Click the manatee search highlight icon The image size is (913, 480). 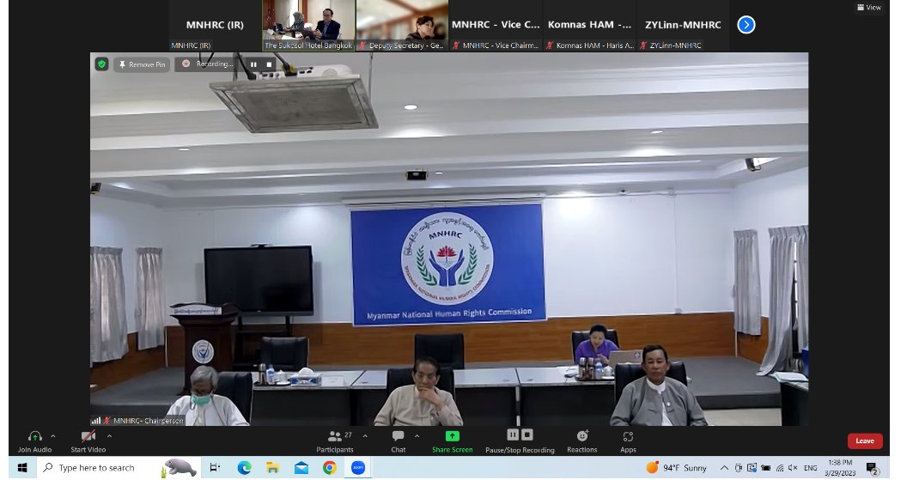click(x=180, y=467)
